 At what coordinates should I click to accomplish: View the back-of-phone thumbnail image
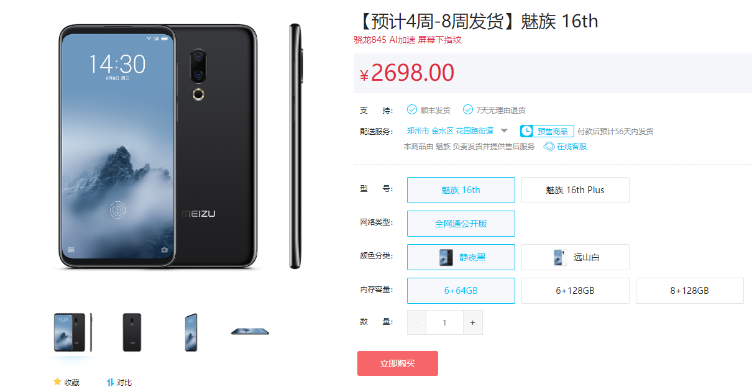pos(132,332)
